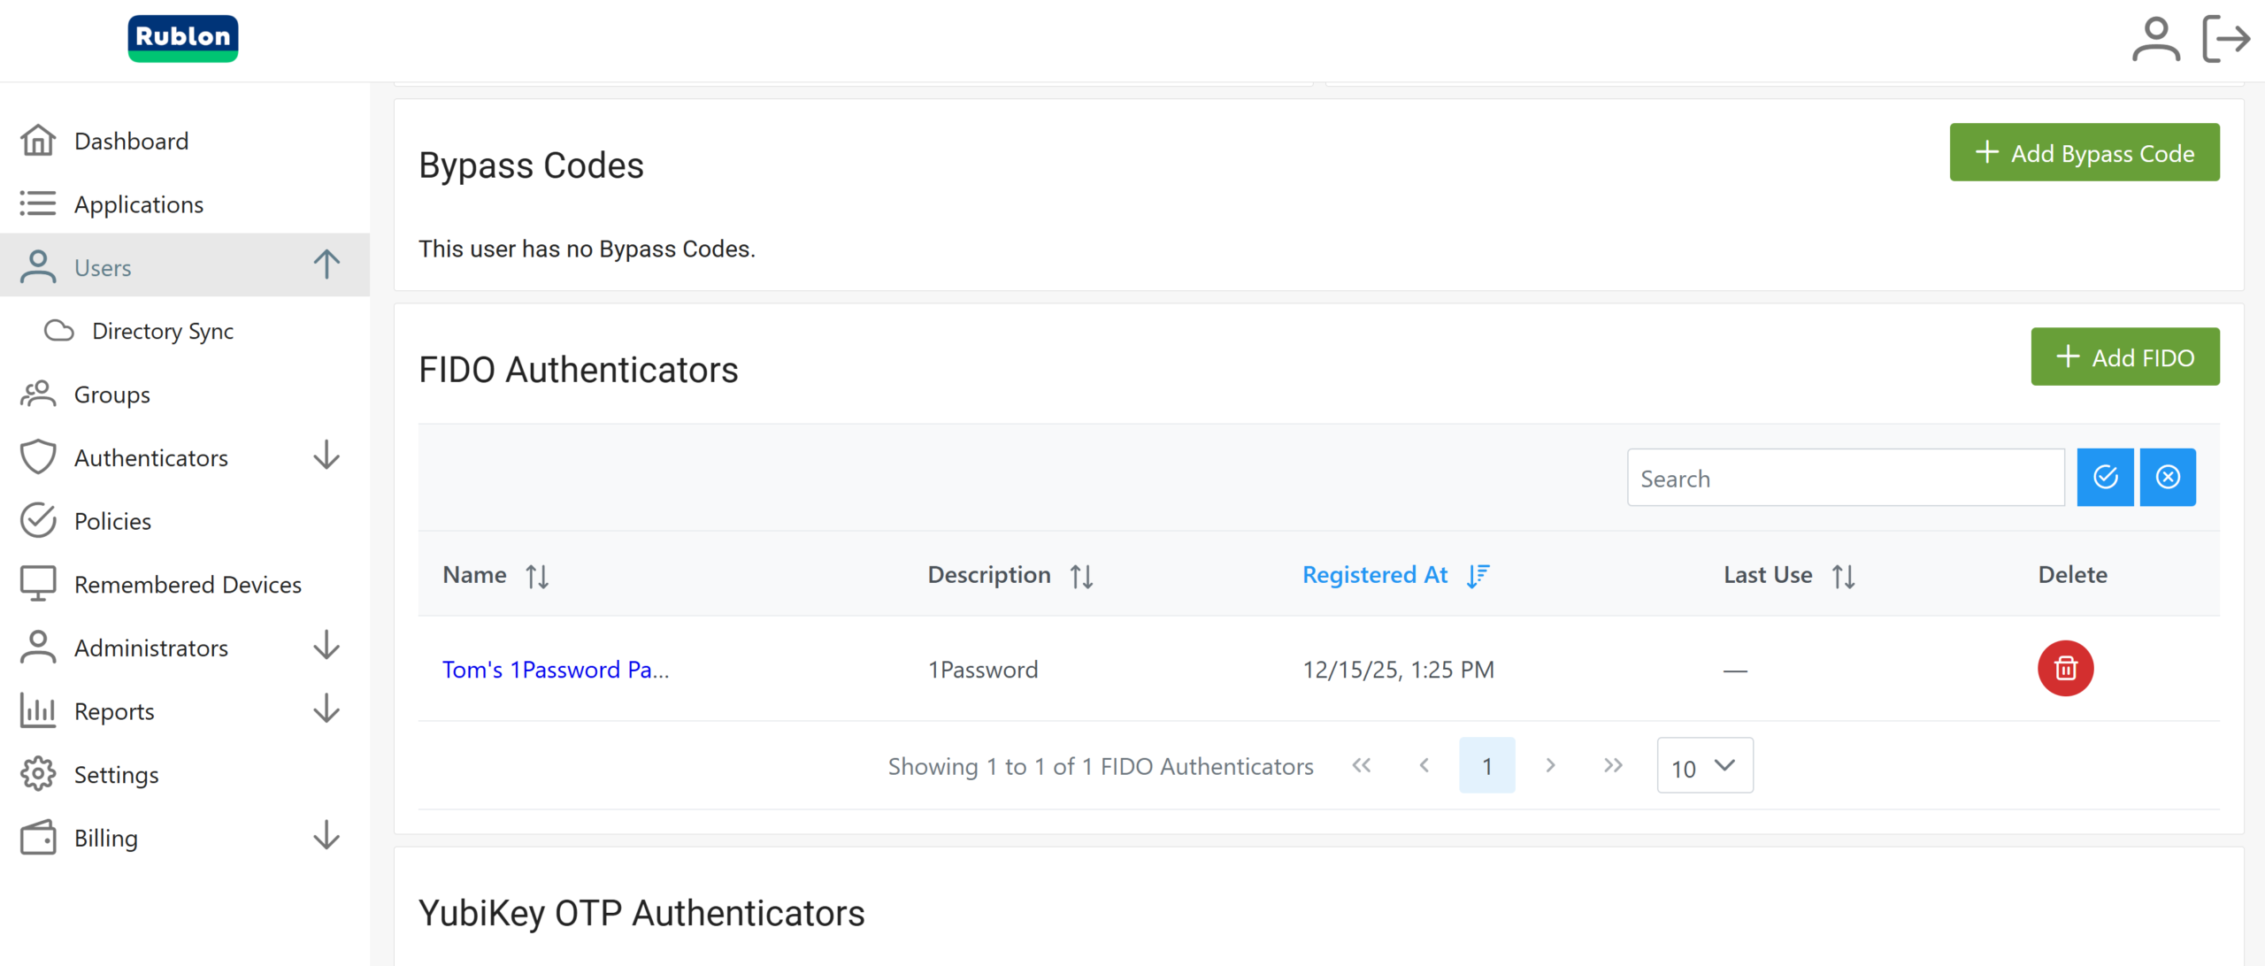This screenshot has width=2265, height=966.
Task: Focus the FIDO Authenticators search field
Action: [1845, 479]
